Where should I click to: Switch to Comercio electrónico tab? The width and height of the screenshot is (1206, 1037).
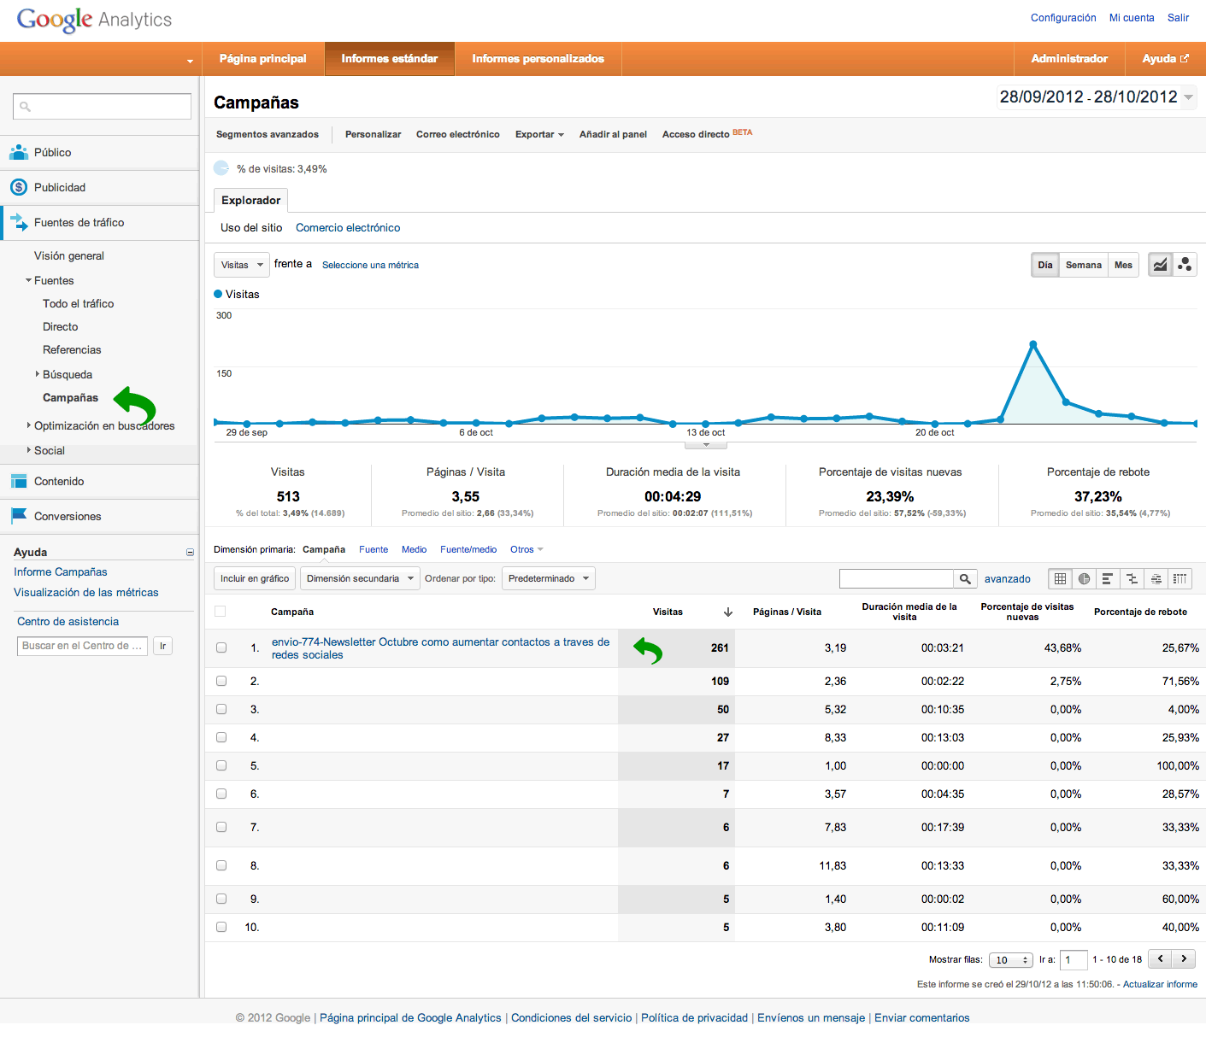(348, 227)
